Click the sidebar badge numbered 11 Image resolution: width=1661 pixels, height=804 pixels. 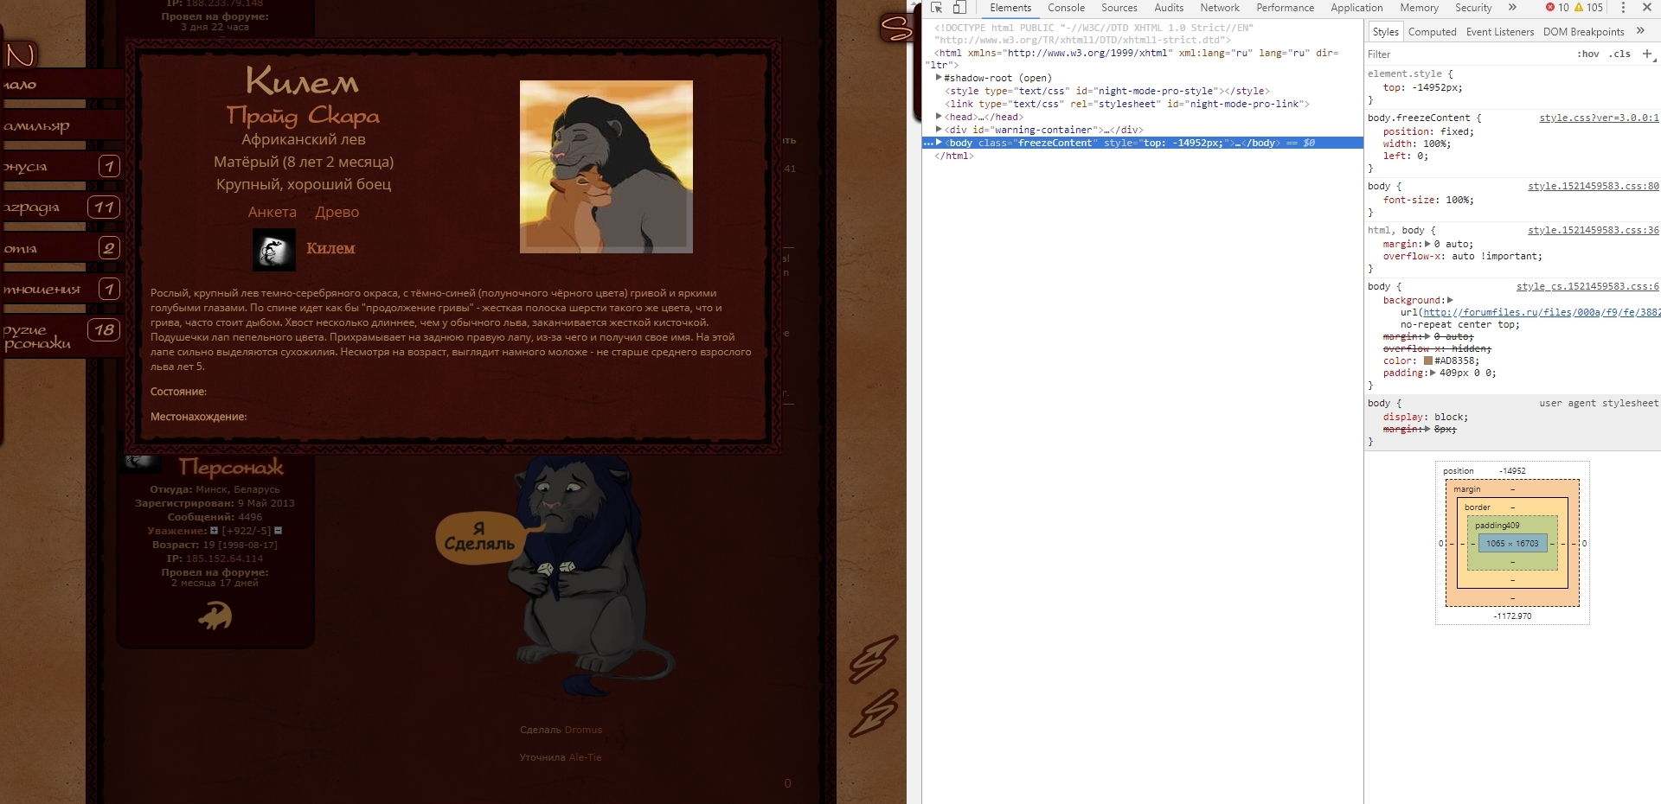tap(105, 207)
